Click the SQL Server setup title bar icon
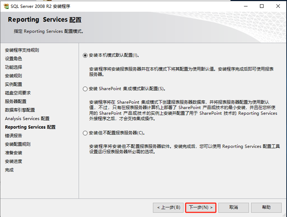Image resolution: width=287 pixels, height=217 pixels. pyautogui.click(x=6, y=6)
